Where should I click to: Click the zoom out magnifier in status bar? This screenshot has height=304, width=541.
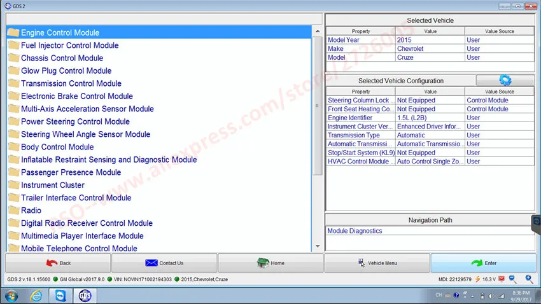(x=512, y=279)
